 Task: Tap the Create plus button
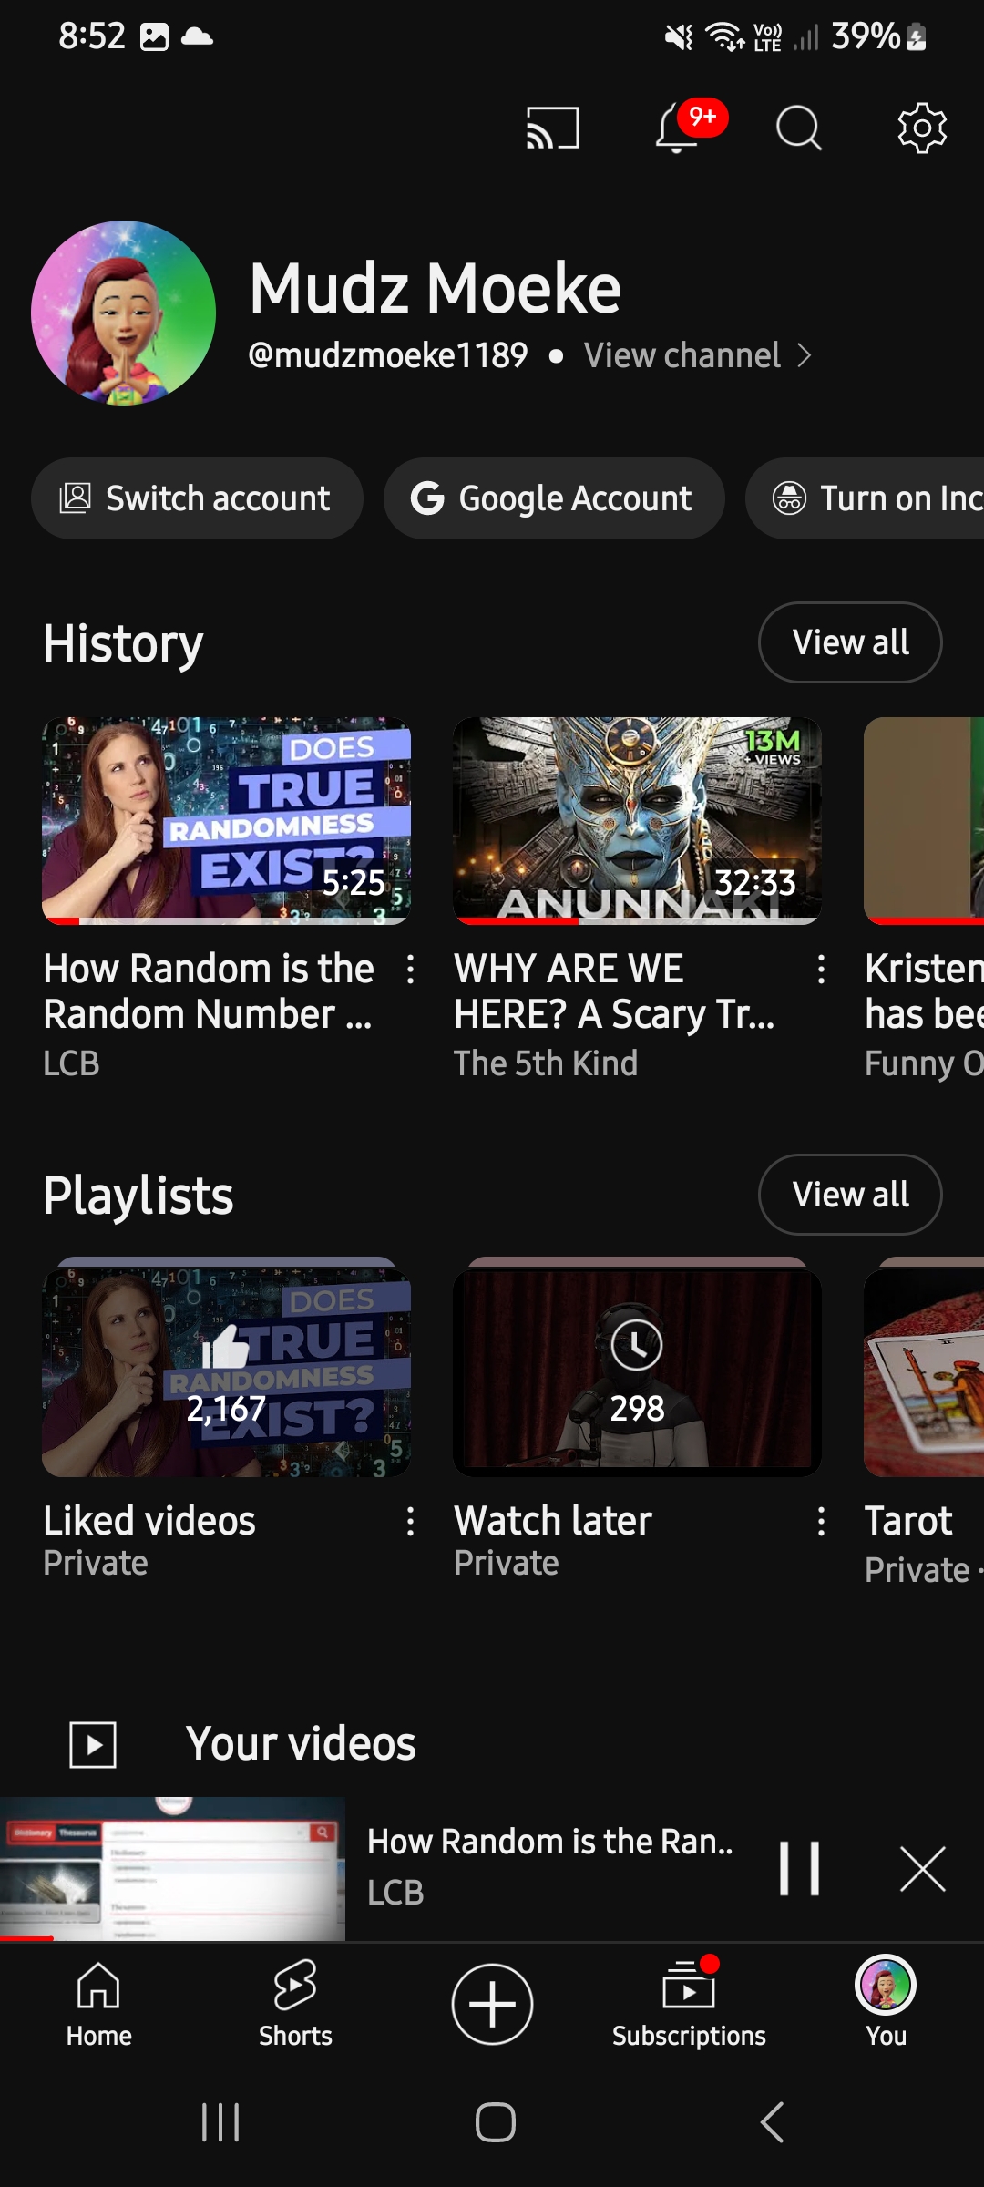(x=492, y=2004)
